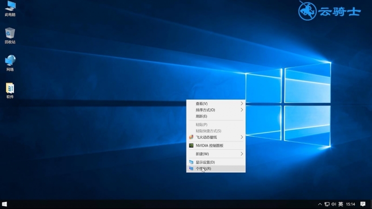Choose 显示设置(D) in context menu
Viewport: 372px width, 209px height.
216,162
